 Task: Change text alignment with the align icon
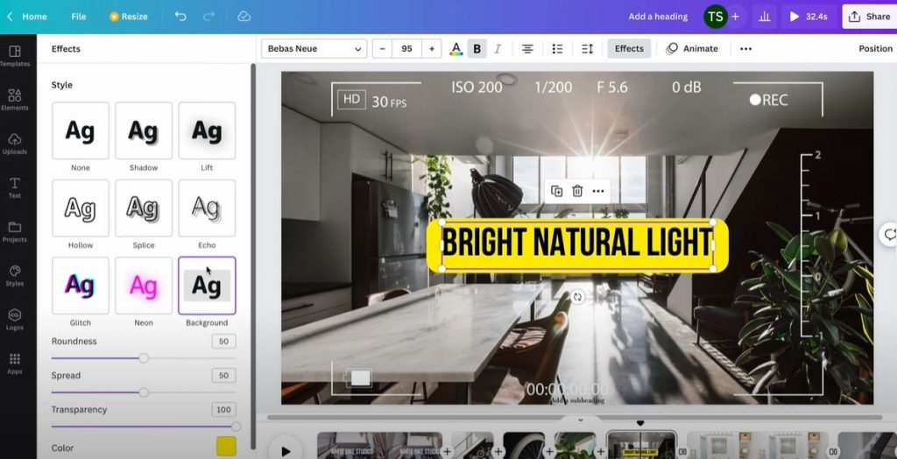(527, 49)
